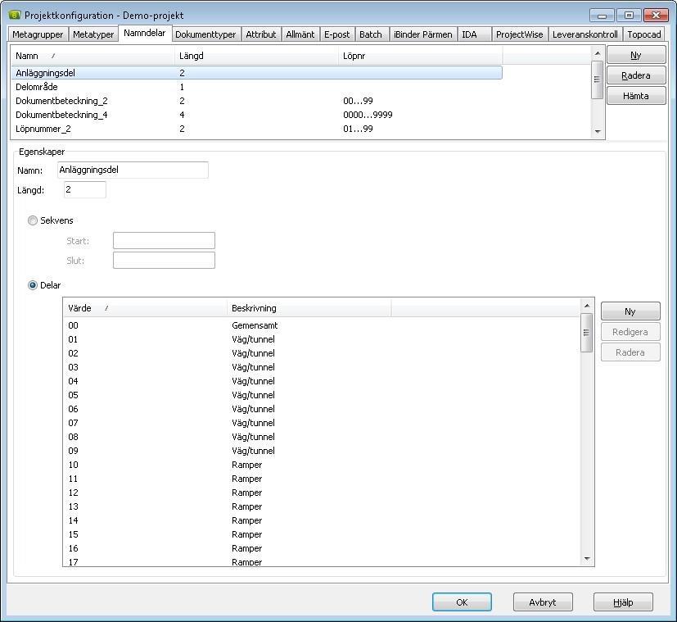The width and height of the screenshot is (677, 622).
Task: Select the Anläggningsdel row
Action: [256, 73]
